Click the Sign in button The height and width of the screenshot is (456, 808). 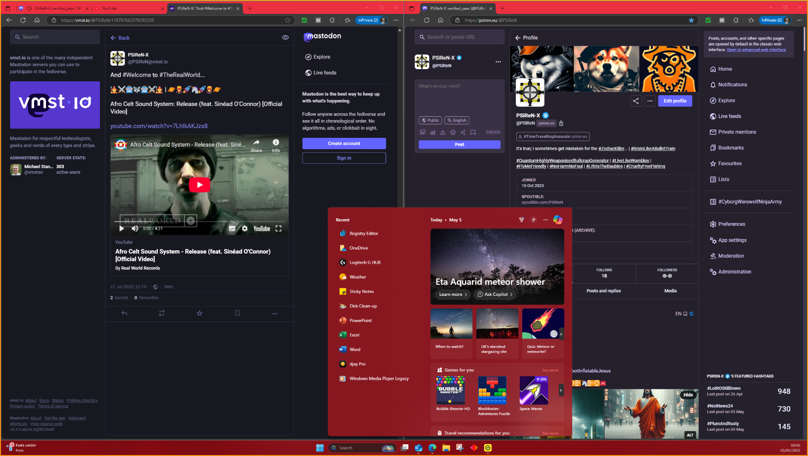coord(344,158)
